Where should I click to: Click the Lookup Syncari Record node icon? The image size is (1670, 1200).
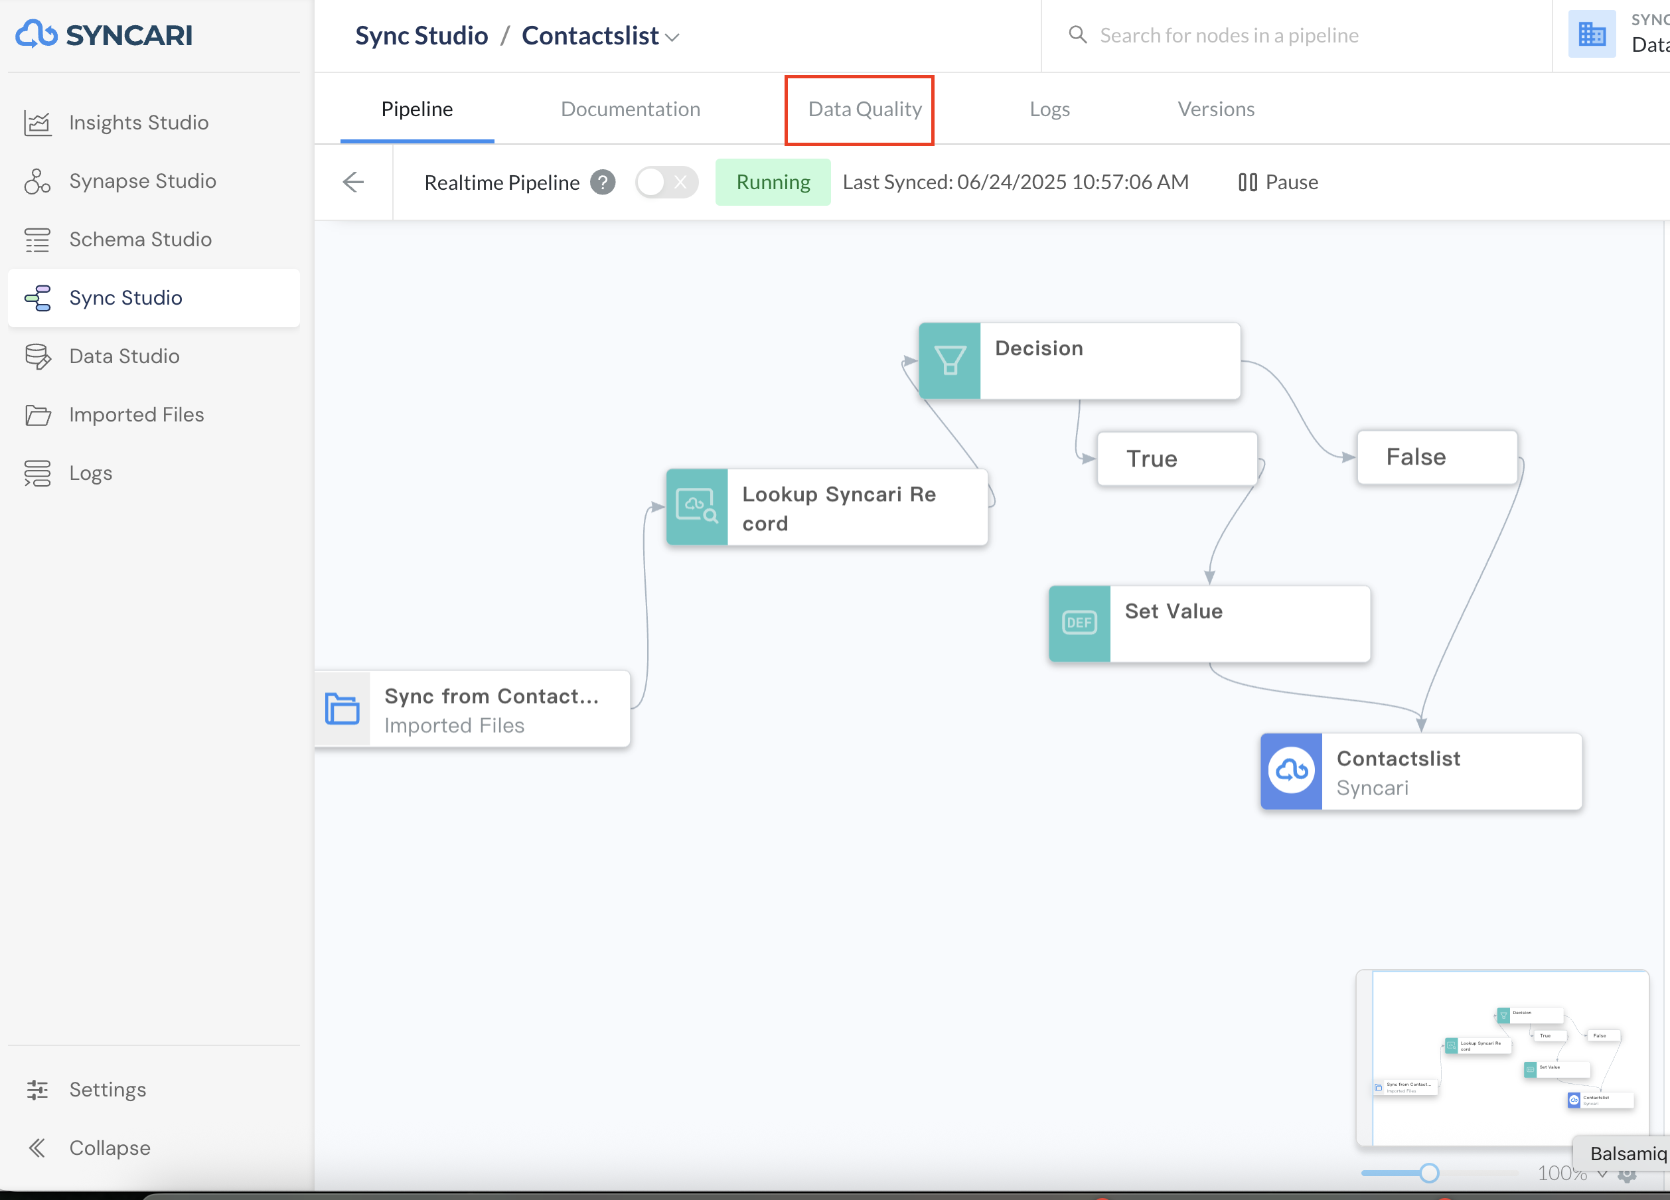pyautogui.click(x=696, y=506)
